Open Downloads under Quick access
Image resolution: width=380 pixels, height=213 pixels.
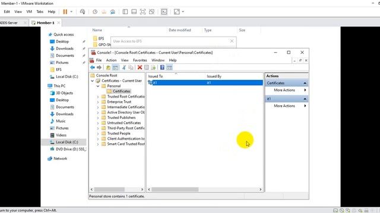[x=65, y=49]
